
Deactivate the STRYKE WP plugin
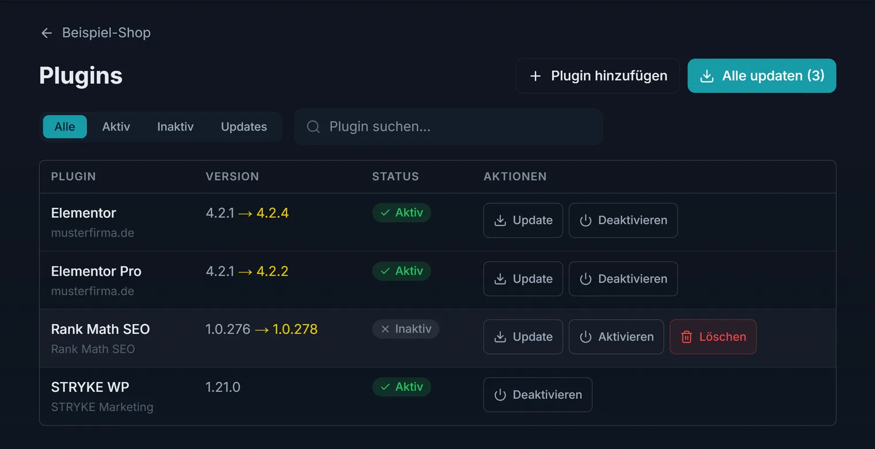click(x=538, y=395)
